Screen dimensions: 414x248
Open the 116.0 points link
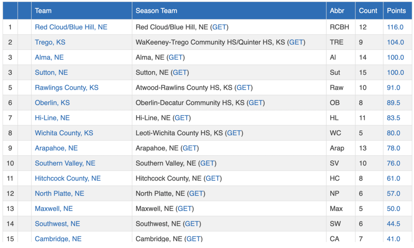click(395, 27)
